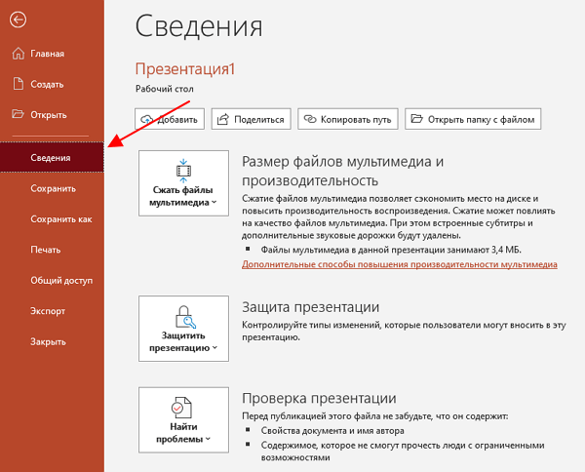Image resolution: width=585 pixels, height=472 pixels.
Task: Expand Защитить презентацию dropdown
Action: tap(183, 329)
